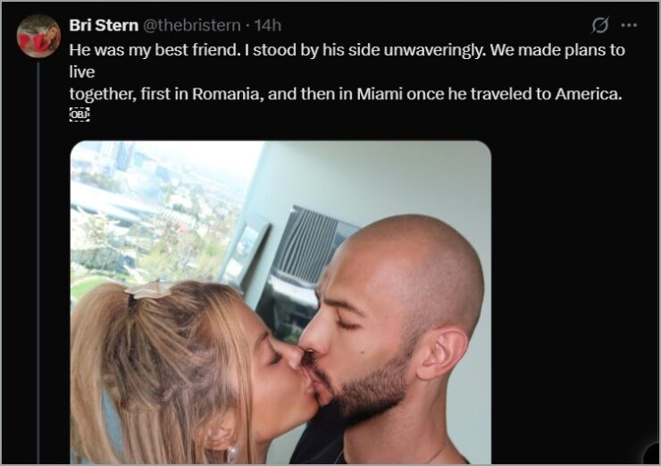Click the partial dark circle at bottom-right corner
Screen dimensions: 661x466
(x=652, y=454)
